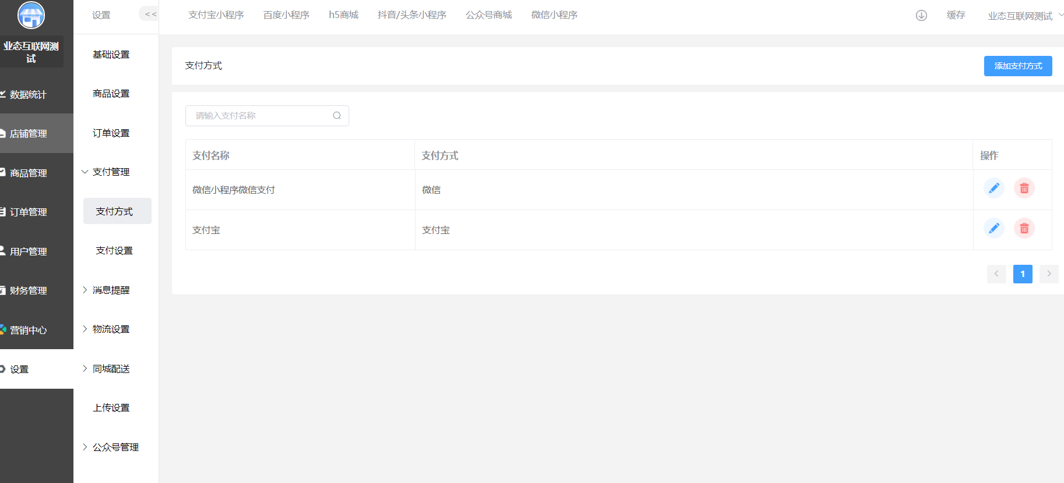Click the 缓存 link in top bar

[956, 15]
